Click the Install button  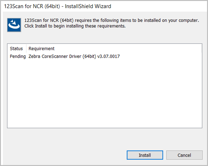pos(145,155)
